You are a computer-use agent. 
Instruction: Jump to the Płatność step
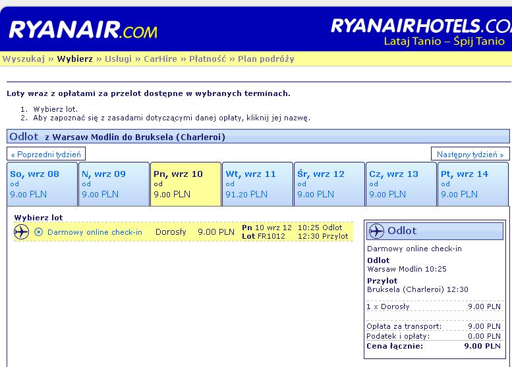click(208, 59)
